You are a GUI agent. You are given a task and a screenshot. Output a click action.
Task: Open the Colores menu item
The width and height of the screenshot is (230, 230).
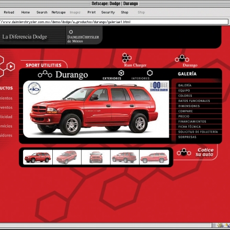[185, 96]
